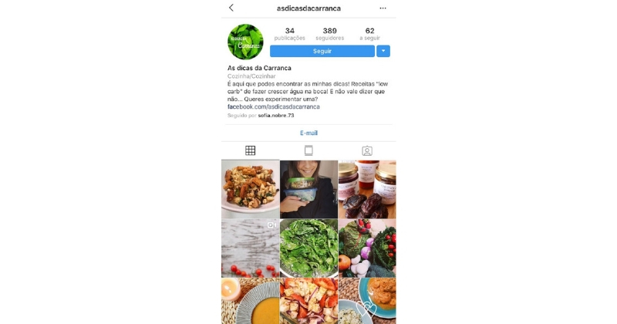This screenshot has height=324, width=617.
Task: Click the blue Seguir button
Action: coord(322,51)
